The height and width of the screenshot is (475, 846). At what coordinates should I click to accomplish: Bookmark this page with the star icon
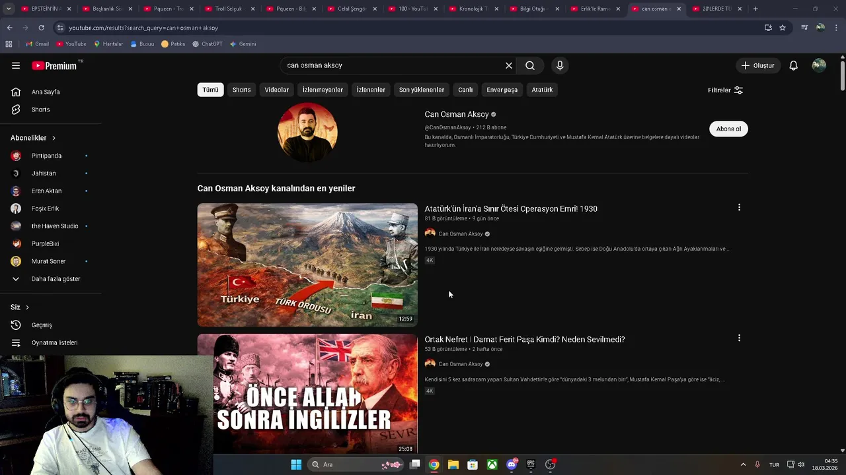[783, 28]
